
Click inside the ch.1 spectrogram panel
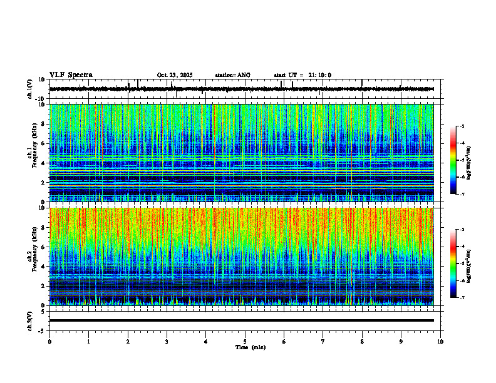tap(241, 153)
